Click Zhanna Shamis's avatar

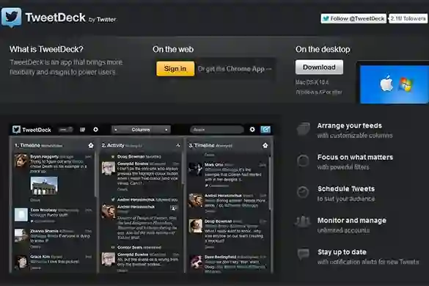(x=21, y=235)
